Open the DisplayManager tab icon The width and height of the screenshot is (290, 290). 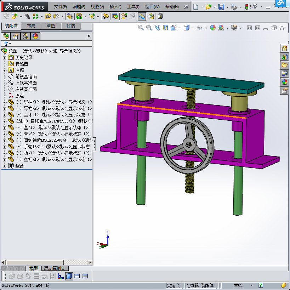click(x=35, y=36)
